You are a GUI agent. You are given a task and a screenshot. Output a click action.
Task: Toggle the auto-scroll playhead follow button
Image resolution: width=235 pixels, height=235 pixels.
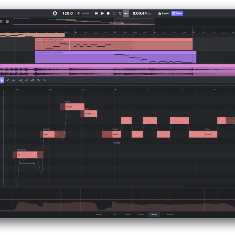coord(126,13)
